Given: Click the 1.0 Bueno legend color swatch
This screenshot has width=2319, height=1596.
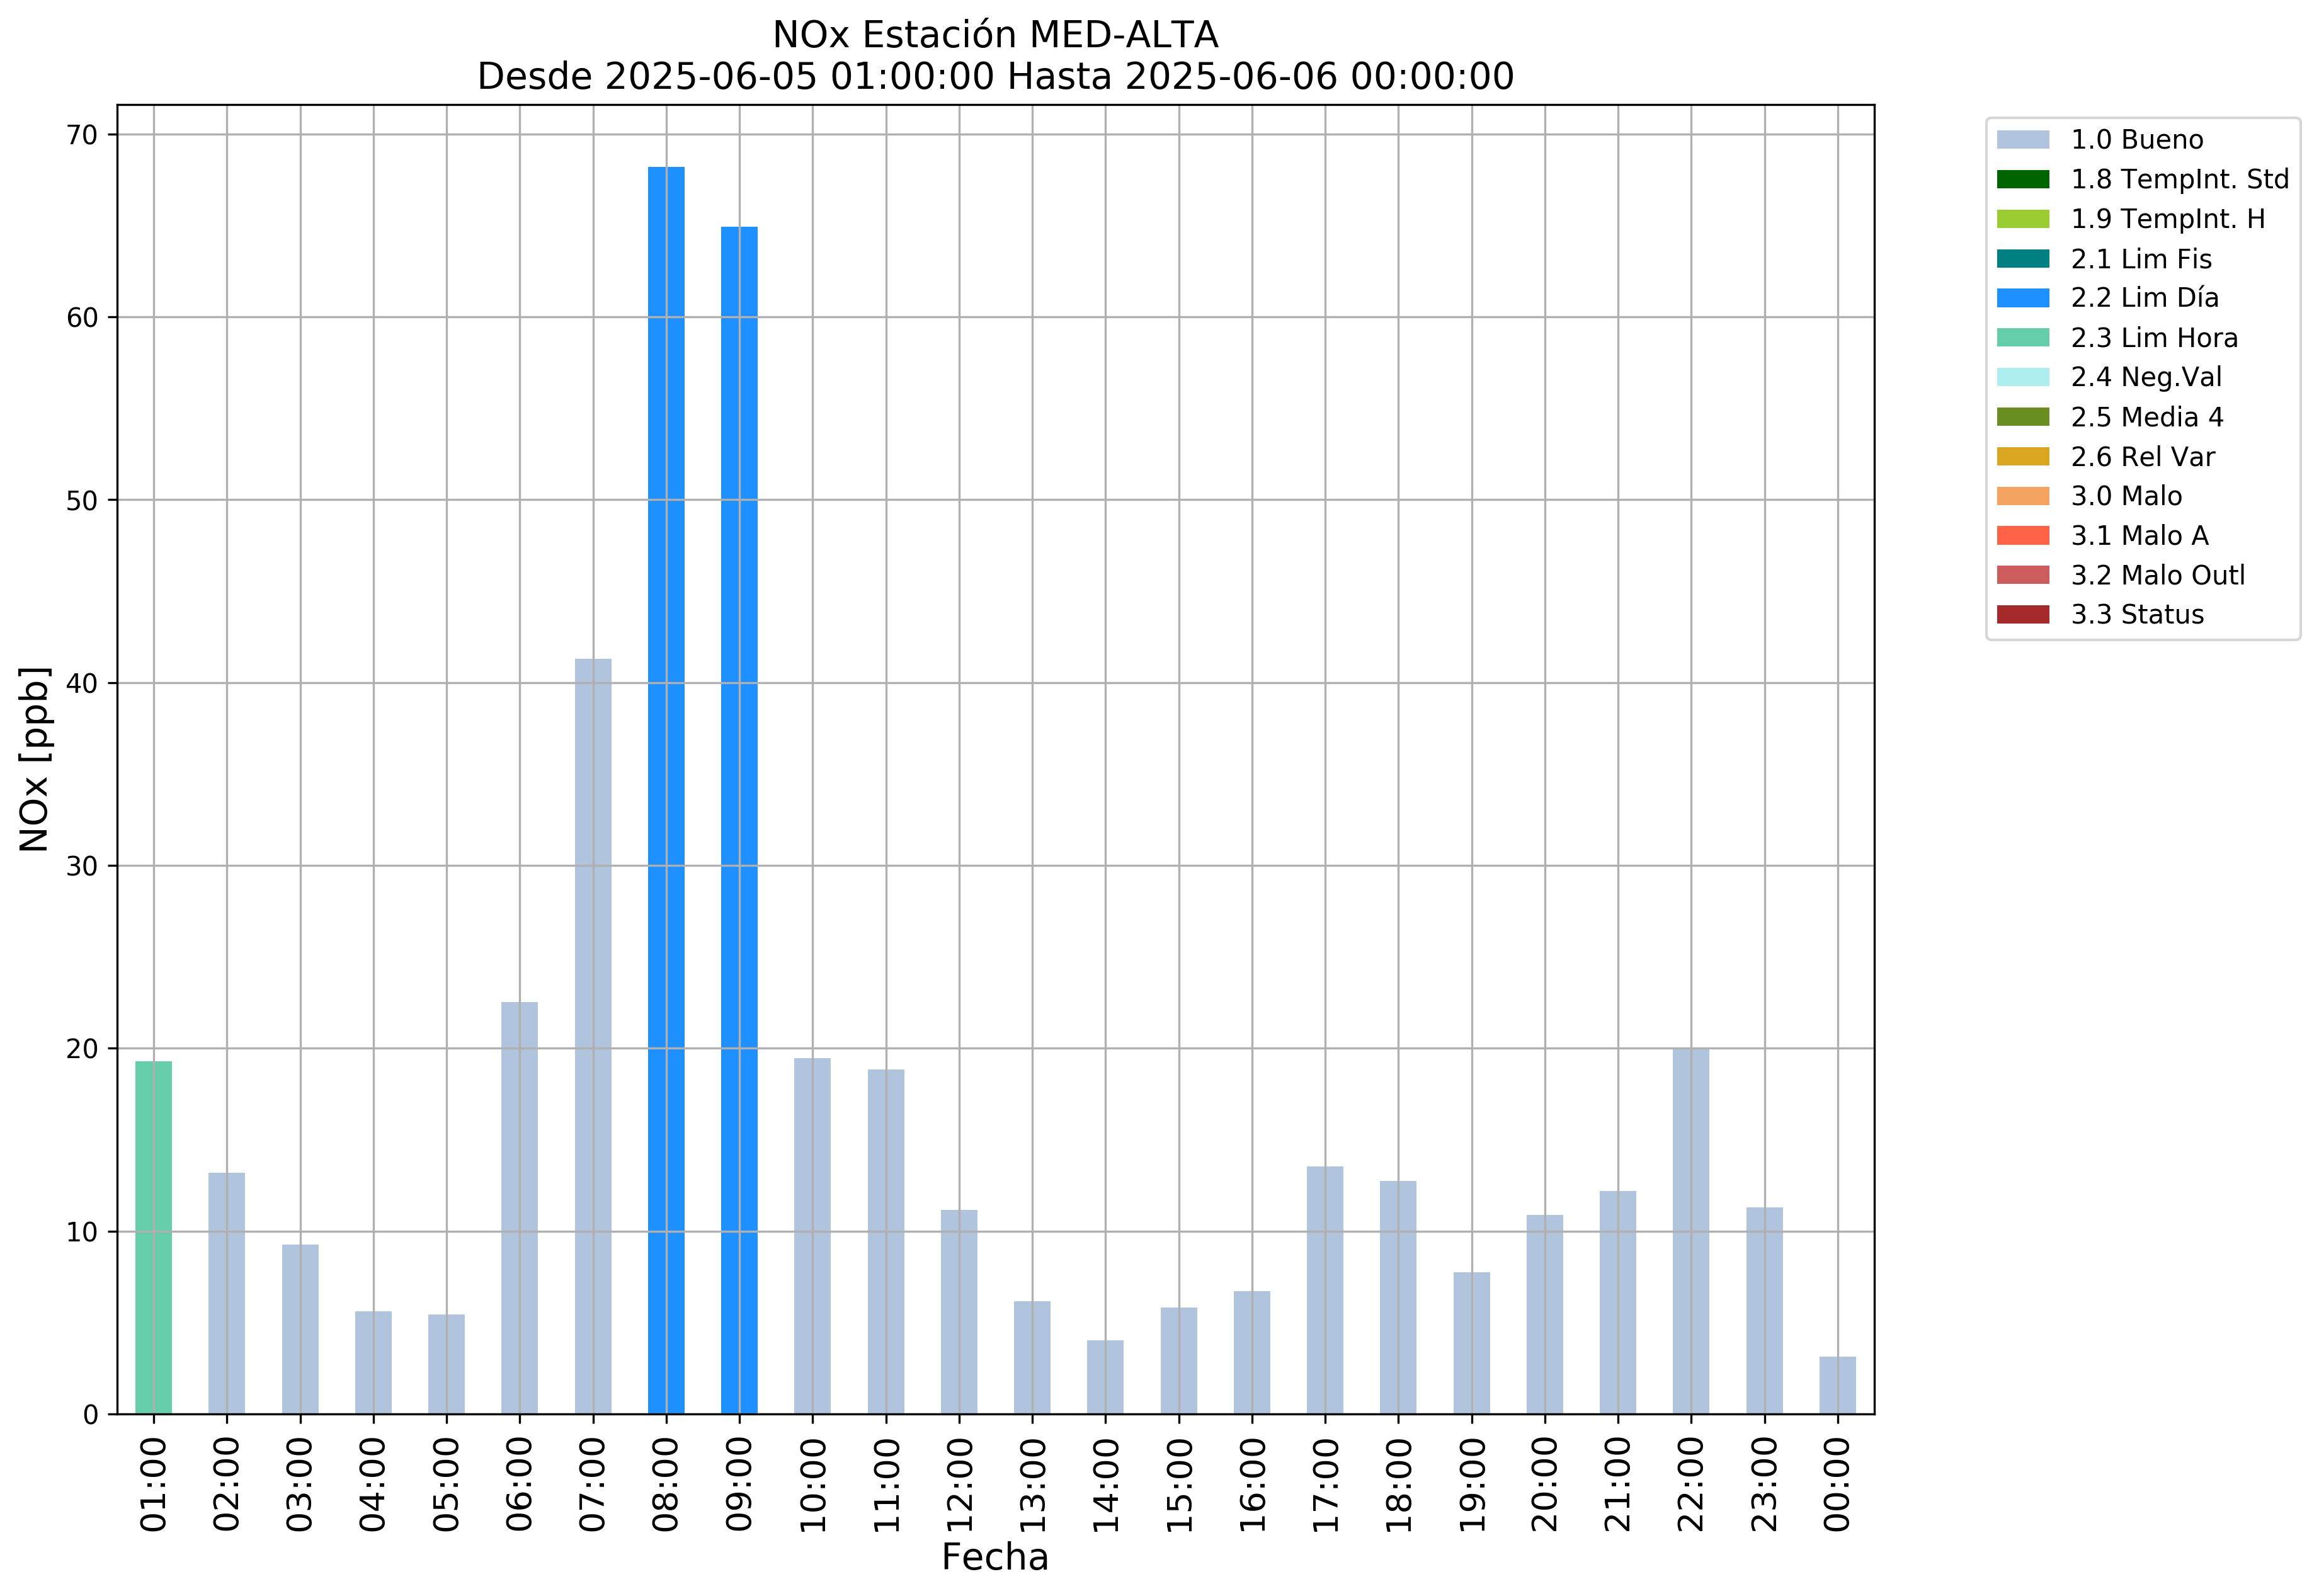Looking at the screenshot, I should [2022, 140].
